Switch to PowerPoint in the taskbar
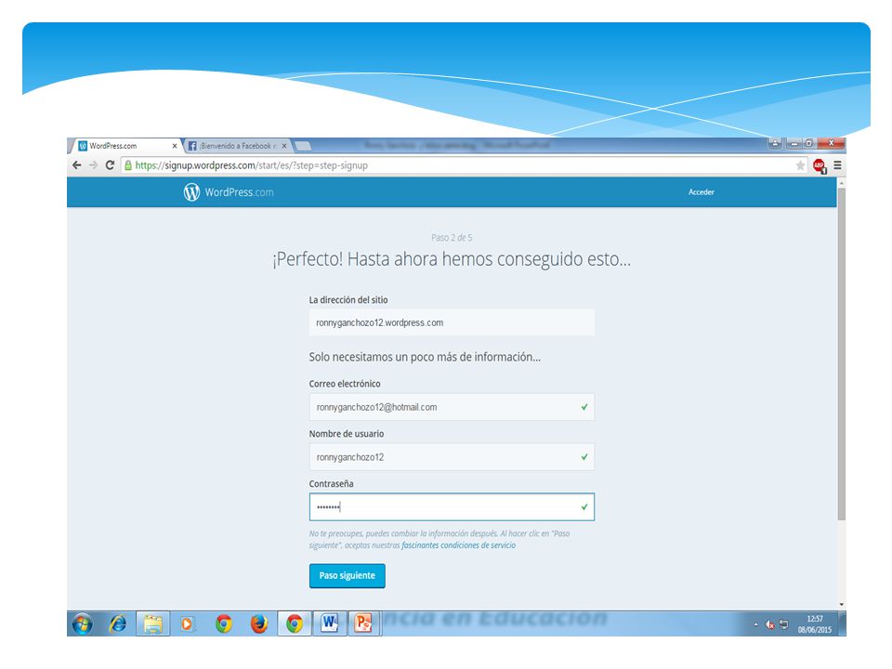The image size is (892, 669). pos(363,624)
